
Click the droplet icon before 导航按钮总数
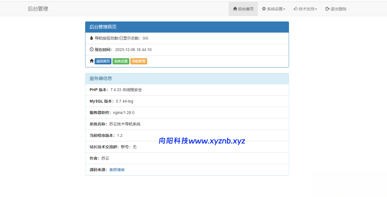(x=91, y=38)
